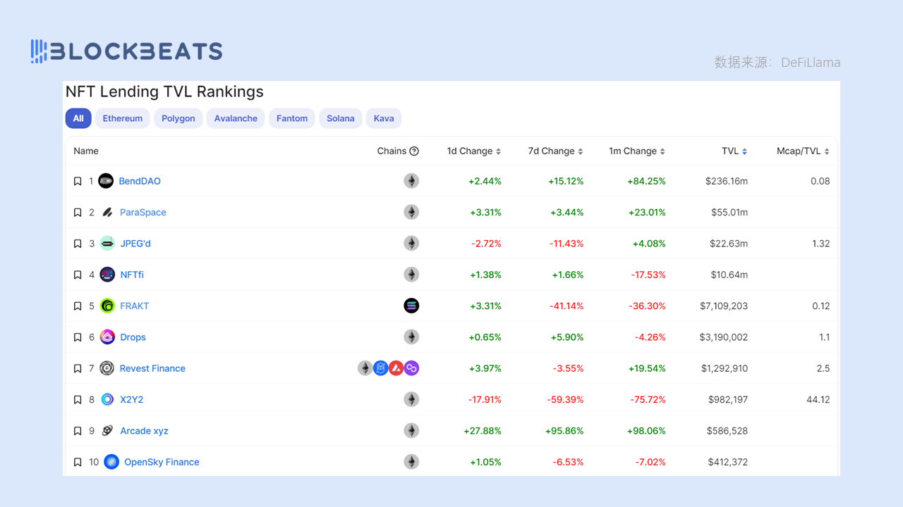The width and height of the screenshot is (903, 507).
Task: Click the Avalanche chain icon for Revest Finance
Action: click(x=396, y=368)
